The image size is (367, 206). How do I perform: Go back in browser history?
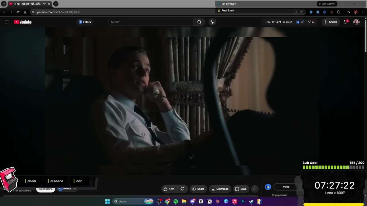[x=4, y=12]
